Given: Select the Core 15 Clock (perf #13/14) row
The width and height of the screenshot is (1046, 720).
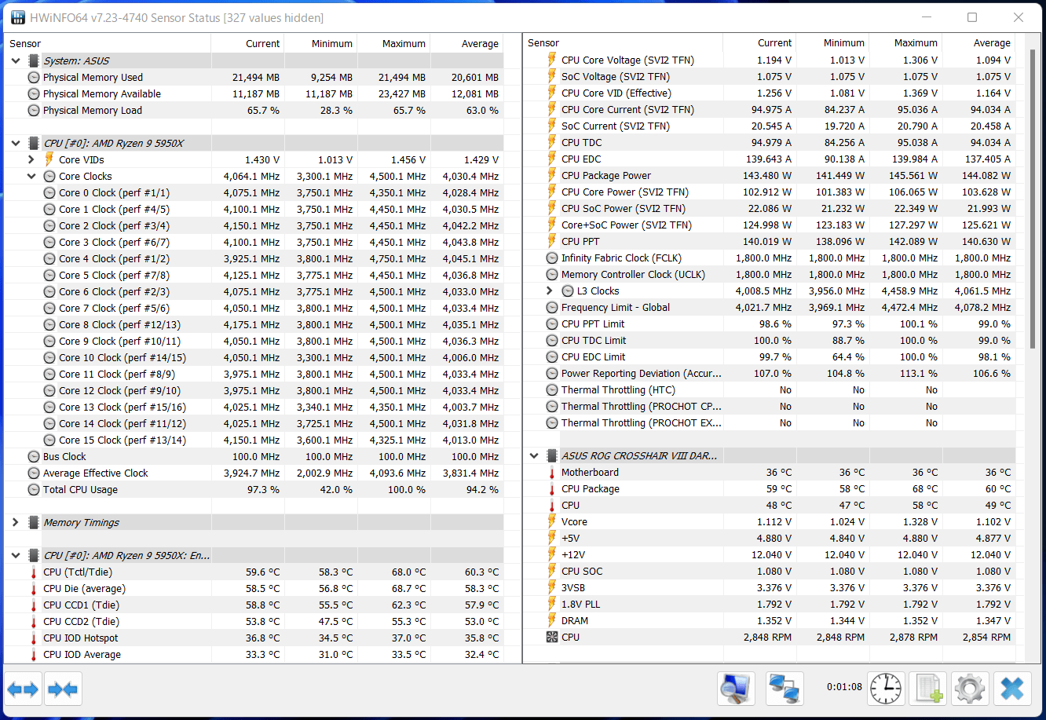Looking at the screenshot, I should 254,440.
